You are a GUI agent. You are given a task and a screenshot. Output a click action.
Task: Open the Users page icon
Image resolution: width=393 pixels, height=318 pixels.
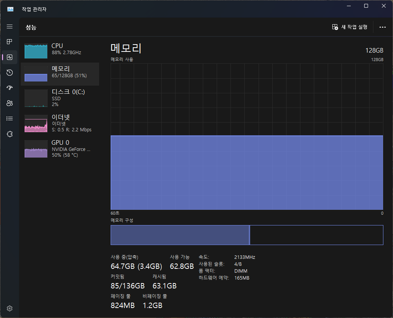tap(10, 103)
